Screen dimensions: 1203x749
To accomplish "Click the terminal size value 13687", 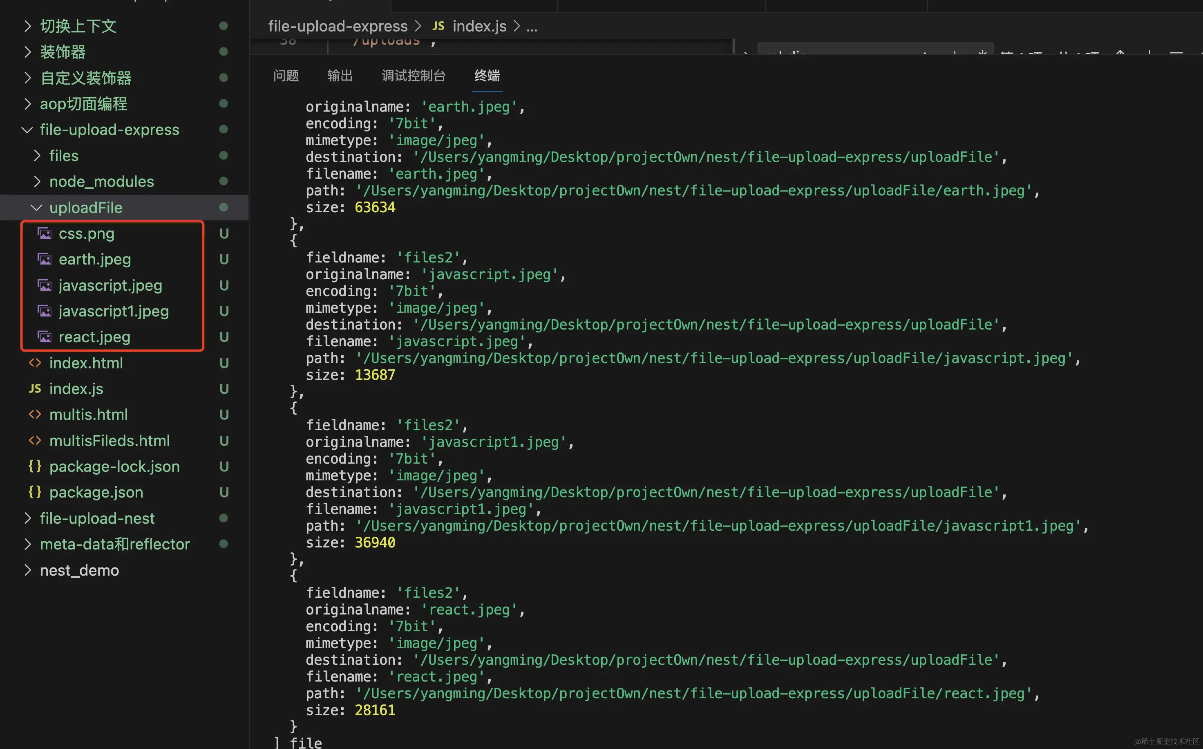I will 375,375.
